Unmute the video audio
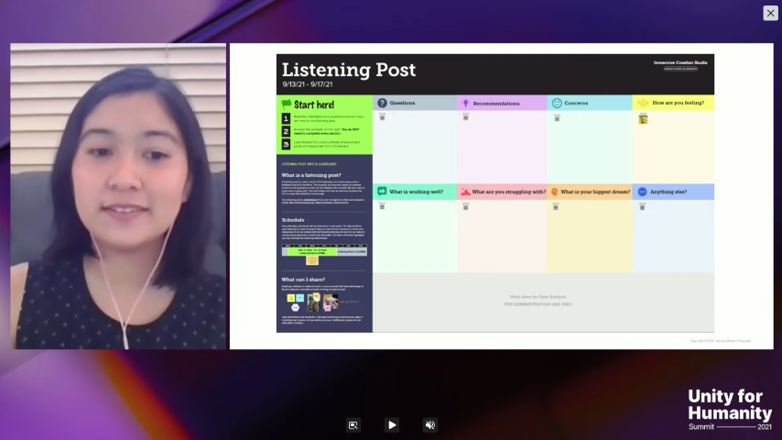The width and height of the screenshot is (782, 440). [430, 424]
